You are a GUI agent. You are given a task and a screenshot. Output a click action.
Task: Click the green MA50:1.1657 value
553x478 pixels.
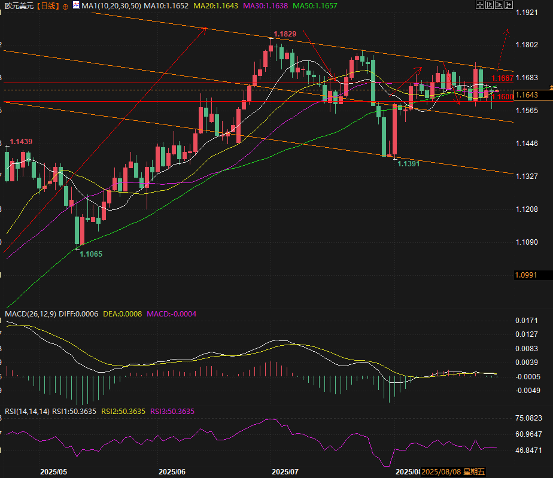click(315, 6)
